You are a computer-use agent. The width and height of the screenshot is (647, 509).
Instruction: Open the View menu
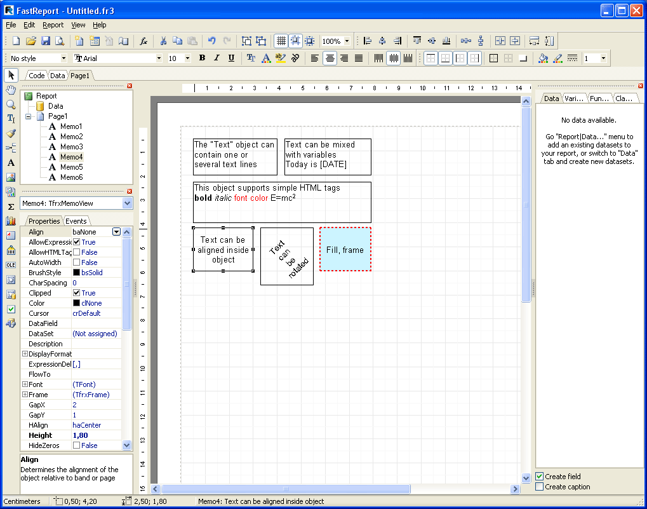click(78, 25)
